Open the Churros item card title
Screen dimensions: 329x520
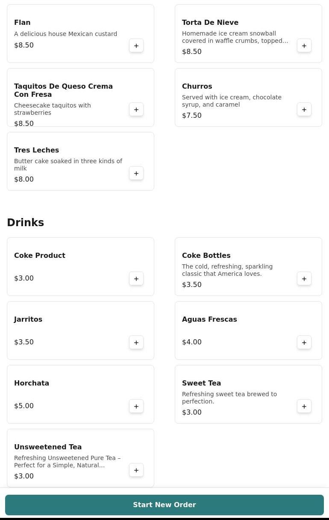pyautogui.click(x=197, y=87)
